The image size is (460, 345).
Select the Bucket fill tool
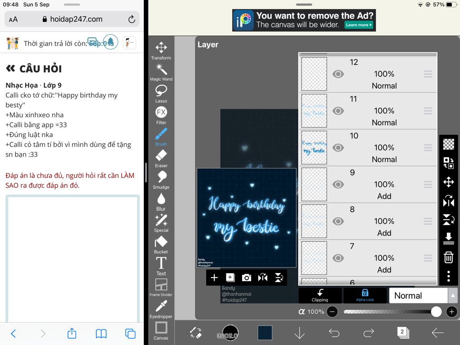click(x=161, y=244)
